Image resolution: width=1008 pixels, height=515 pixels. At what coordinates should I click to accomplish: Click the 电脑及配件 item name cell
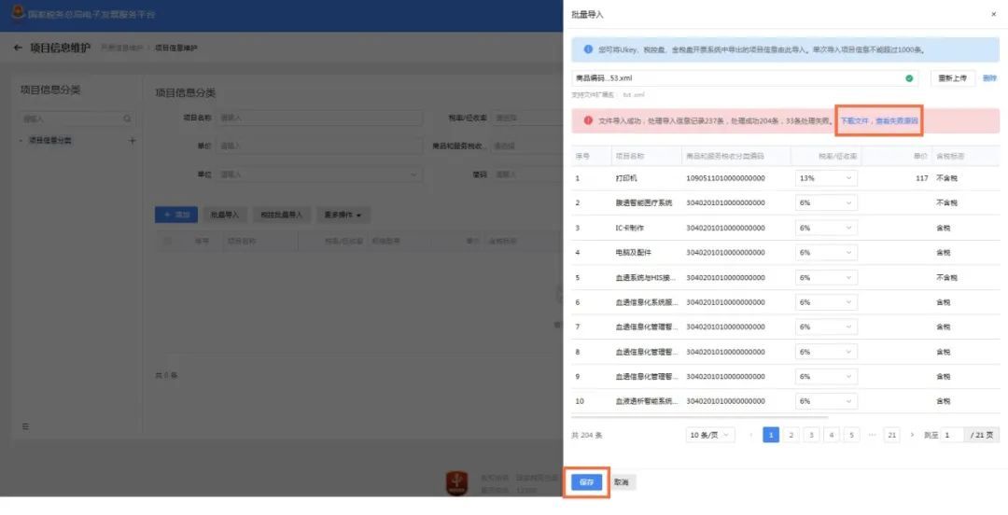point(633,253)
